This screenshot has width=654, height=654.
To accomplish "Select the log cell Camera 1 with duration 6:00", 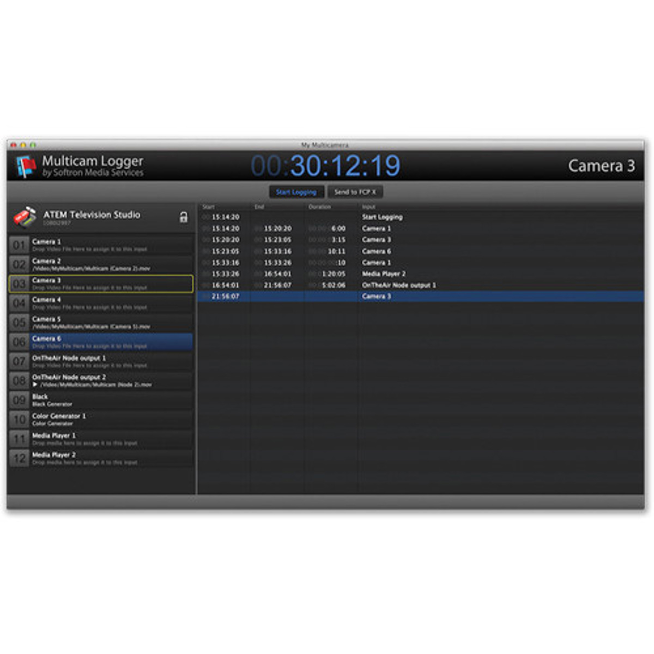I will (376, 228).
